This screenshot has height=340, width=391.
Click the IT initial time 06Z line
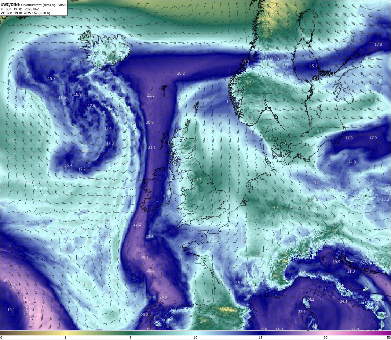tap(20, 9)
